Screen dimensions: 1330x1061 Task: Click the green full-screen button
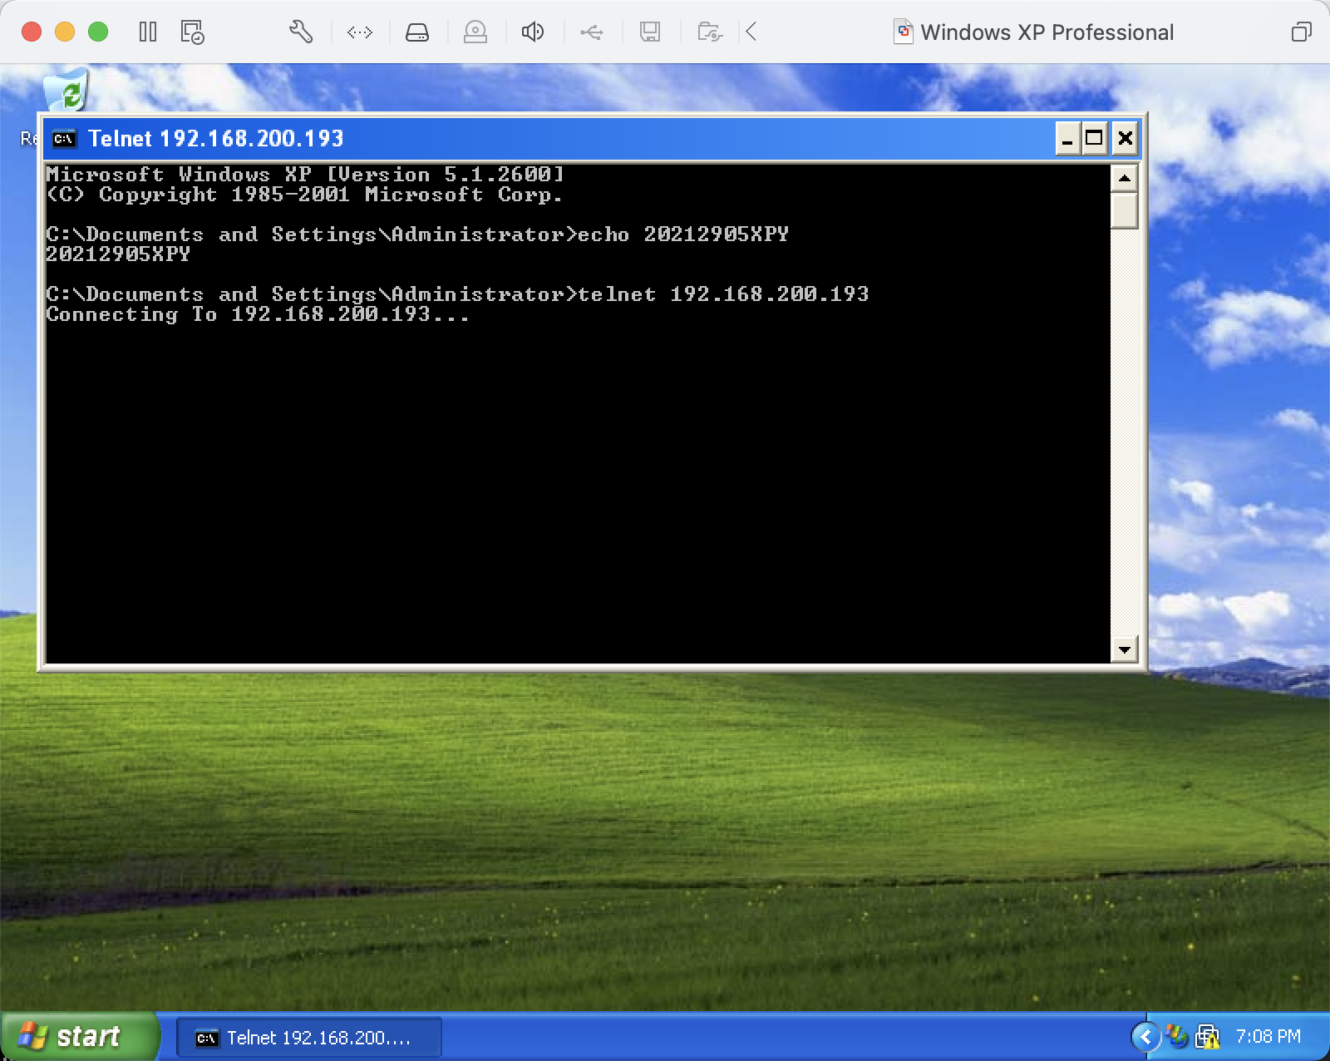coord(98,32)
